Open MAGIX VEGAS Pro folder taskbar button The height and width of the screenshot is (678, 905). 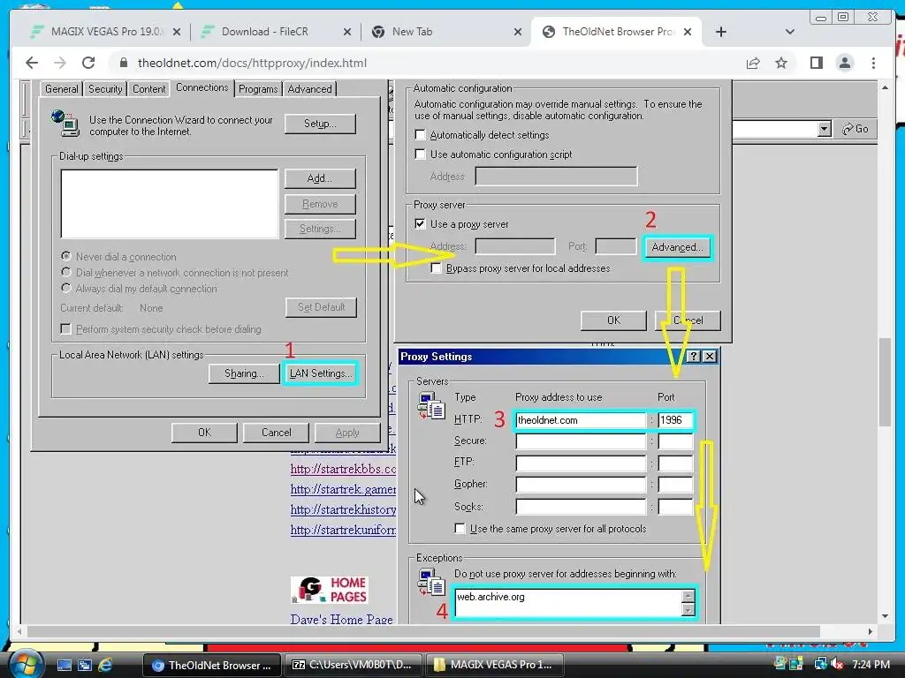click(495, 665)
